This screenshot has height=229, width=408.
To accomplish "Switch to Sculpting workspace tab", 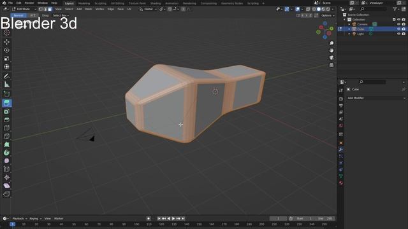I will (x=101, y=3).
